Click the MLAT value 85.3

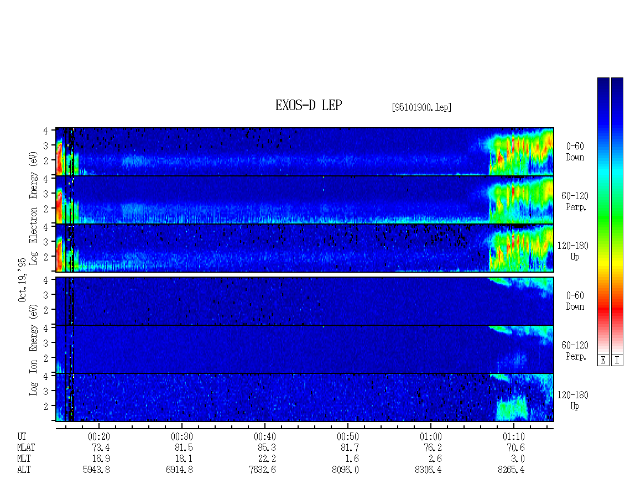tap(267, 447)
